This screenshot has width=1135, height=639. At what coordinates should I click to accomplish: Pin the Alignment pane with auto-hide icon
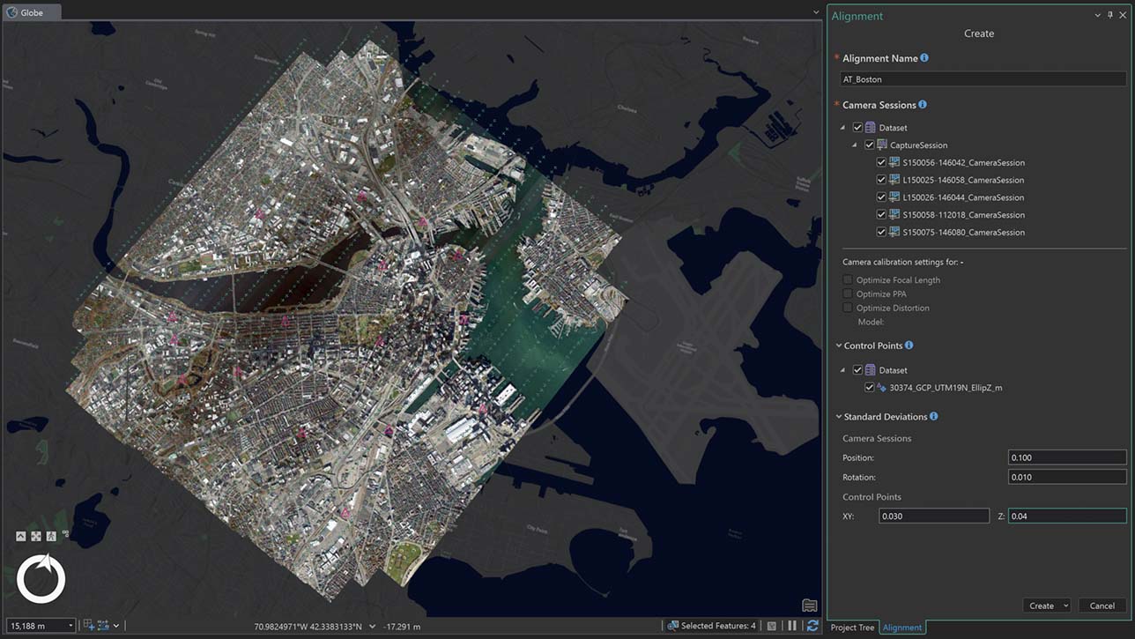point(1109,16)
